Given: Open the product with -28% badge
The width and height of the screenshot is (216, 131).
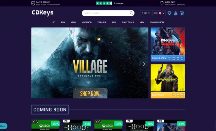Looking at the screenshot, I should 171,125.
